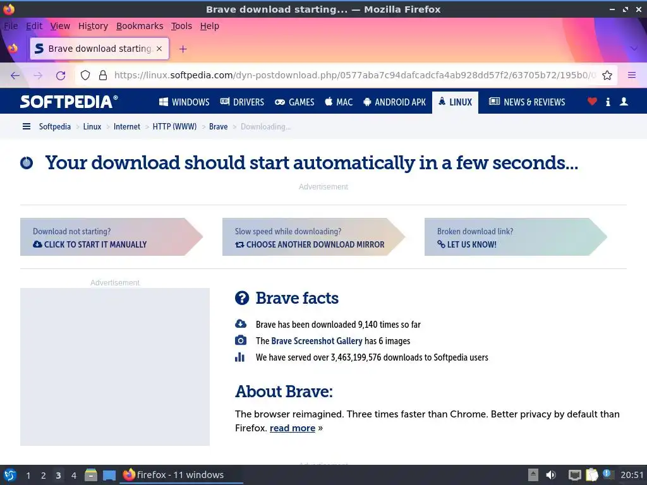Open the Tools menu

pyautogui.click(x=181, y=26)
